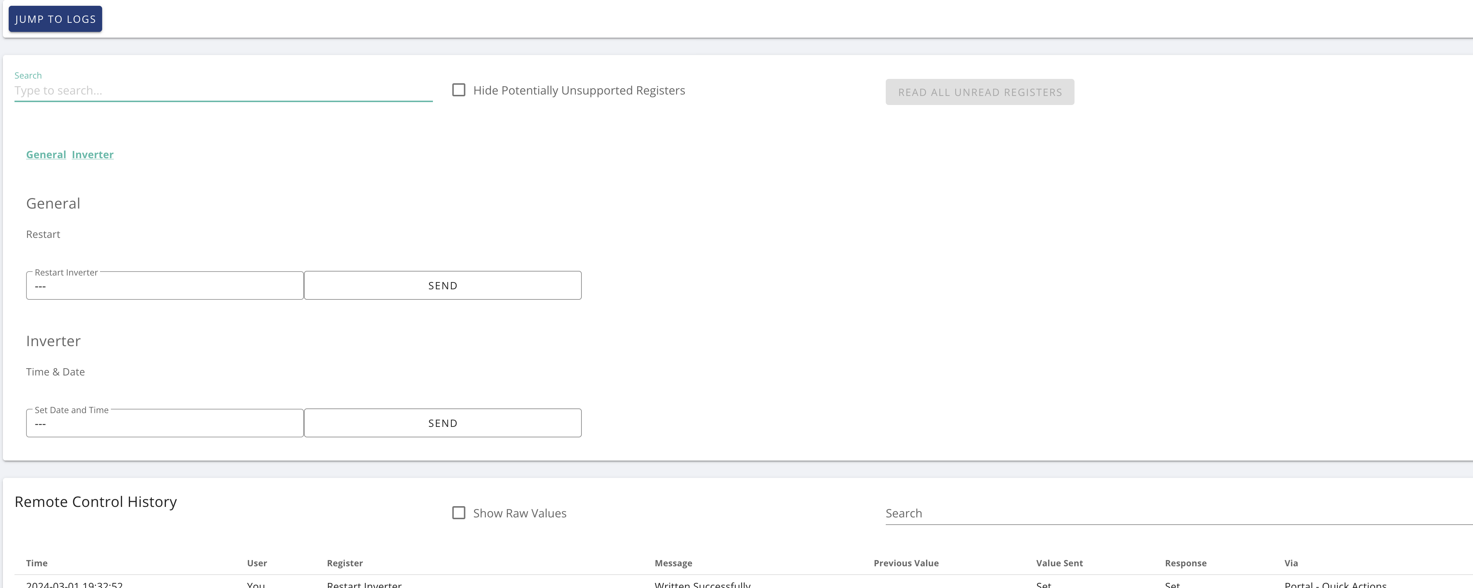Open the Restart Inverter dropdown
Screen dimensions: 1473x588
pyautogui.click(x=165, y=285)
